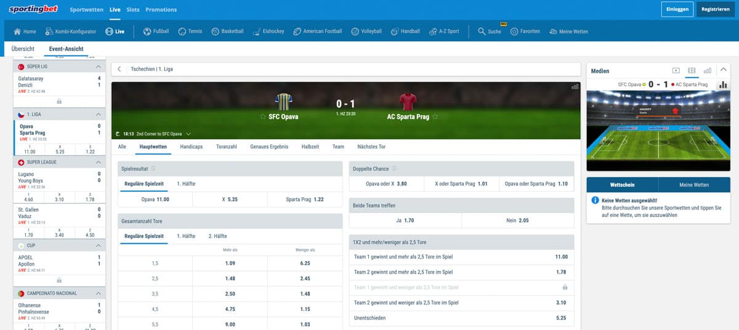The height and width of the screenshot is (330, 739).
Task: Click the Registrieren button
Action: click(716, 9)
